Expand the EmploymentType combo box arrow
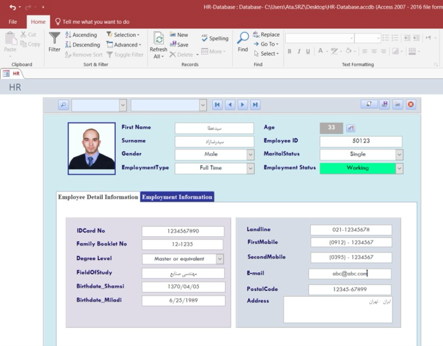Viewport: 443px width, 346px height. click(x=250, y=168)
